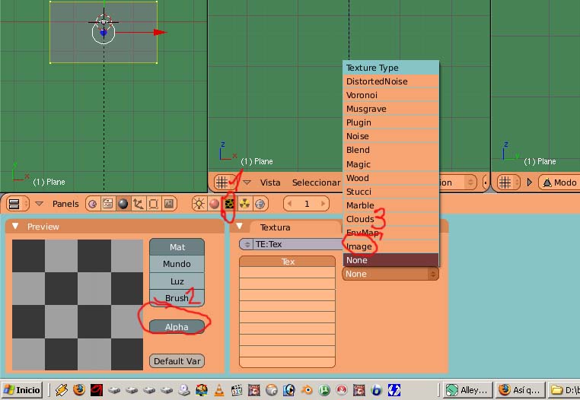Launch VLC from the quick launch bar

pyautogui.click(x=218, y=390)
